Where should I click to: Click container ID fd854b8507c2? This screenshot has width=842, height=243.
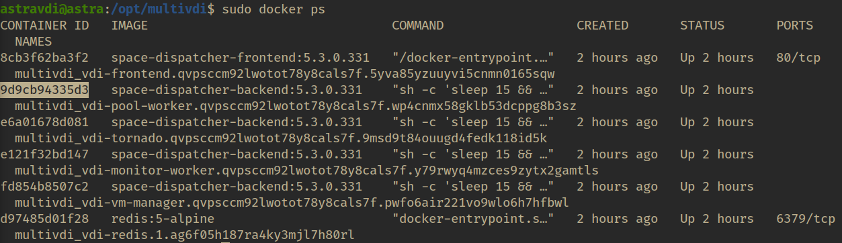(x=44, y=187)
